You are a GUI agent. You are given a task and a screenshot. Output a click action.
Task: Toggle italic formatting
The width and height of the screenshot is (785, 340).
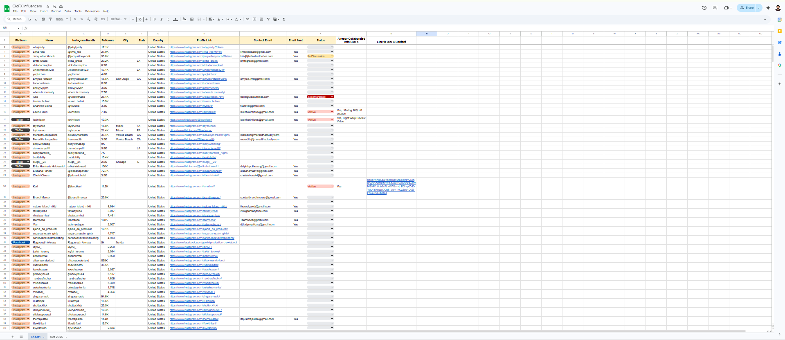161,19
